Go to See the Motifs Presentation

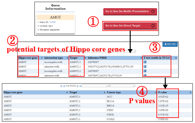coord(130,12)
